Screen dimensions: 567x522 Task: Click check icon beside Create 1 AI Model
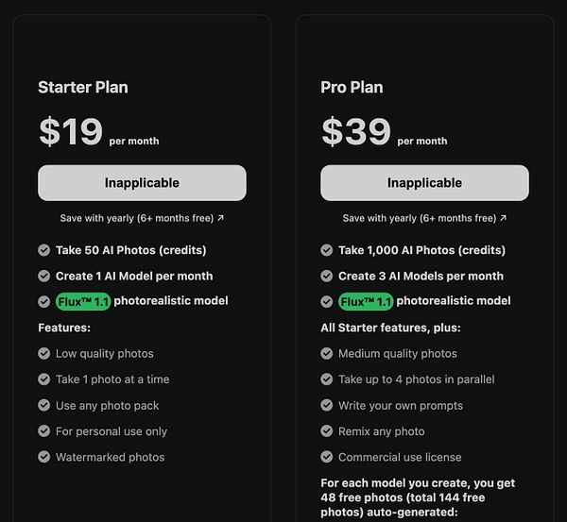click(44, 276)
